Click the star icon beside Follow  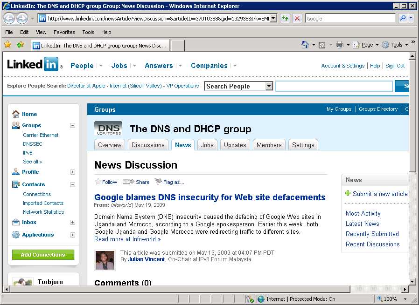click(x=98, y=182)
